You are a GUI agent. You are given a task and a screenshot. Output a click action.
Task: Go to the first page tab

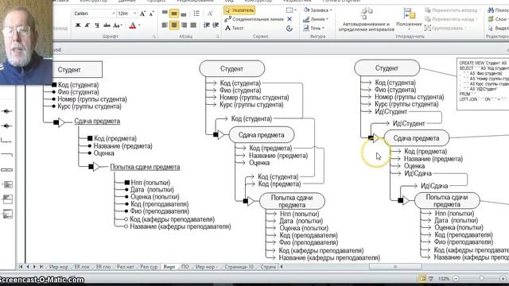point(21,267)
